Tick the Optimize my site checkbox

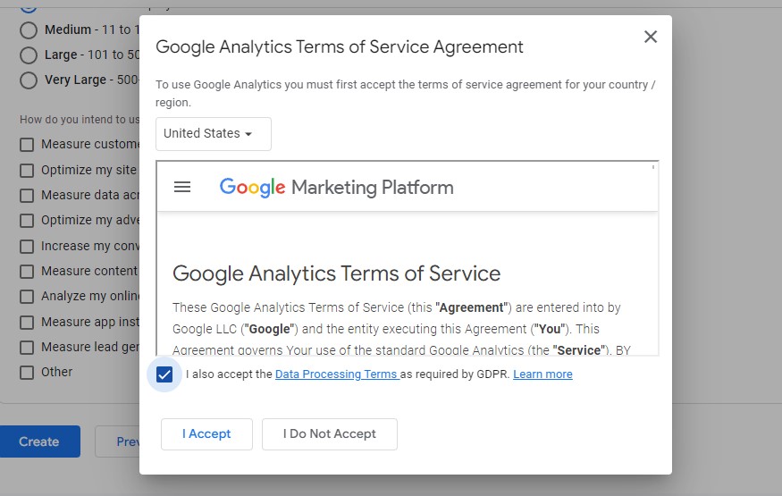[27, 171]
